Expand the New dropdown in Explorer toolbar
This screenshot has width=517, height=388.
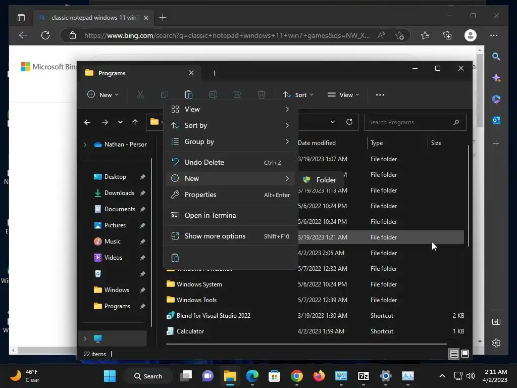click(102, 94)
